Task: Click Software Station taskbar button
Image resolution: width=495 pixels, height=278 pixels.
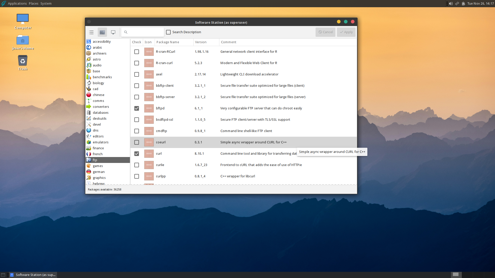Action: 33,275
